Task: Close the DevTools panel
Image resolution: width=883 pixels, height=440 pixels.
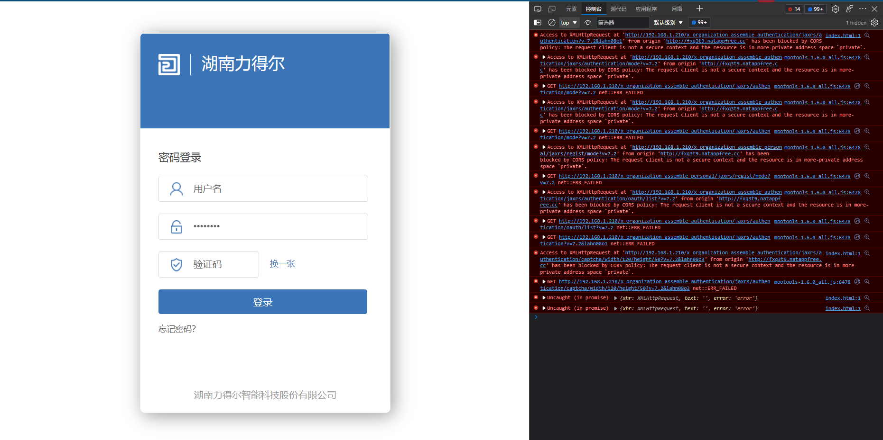Action: pyautogui.click(x=874, y=9)
